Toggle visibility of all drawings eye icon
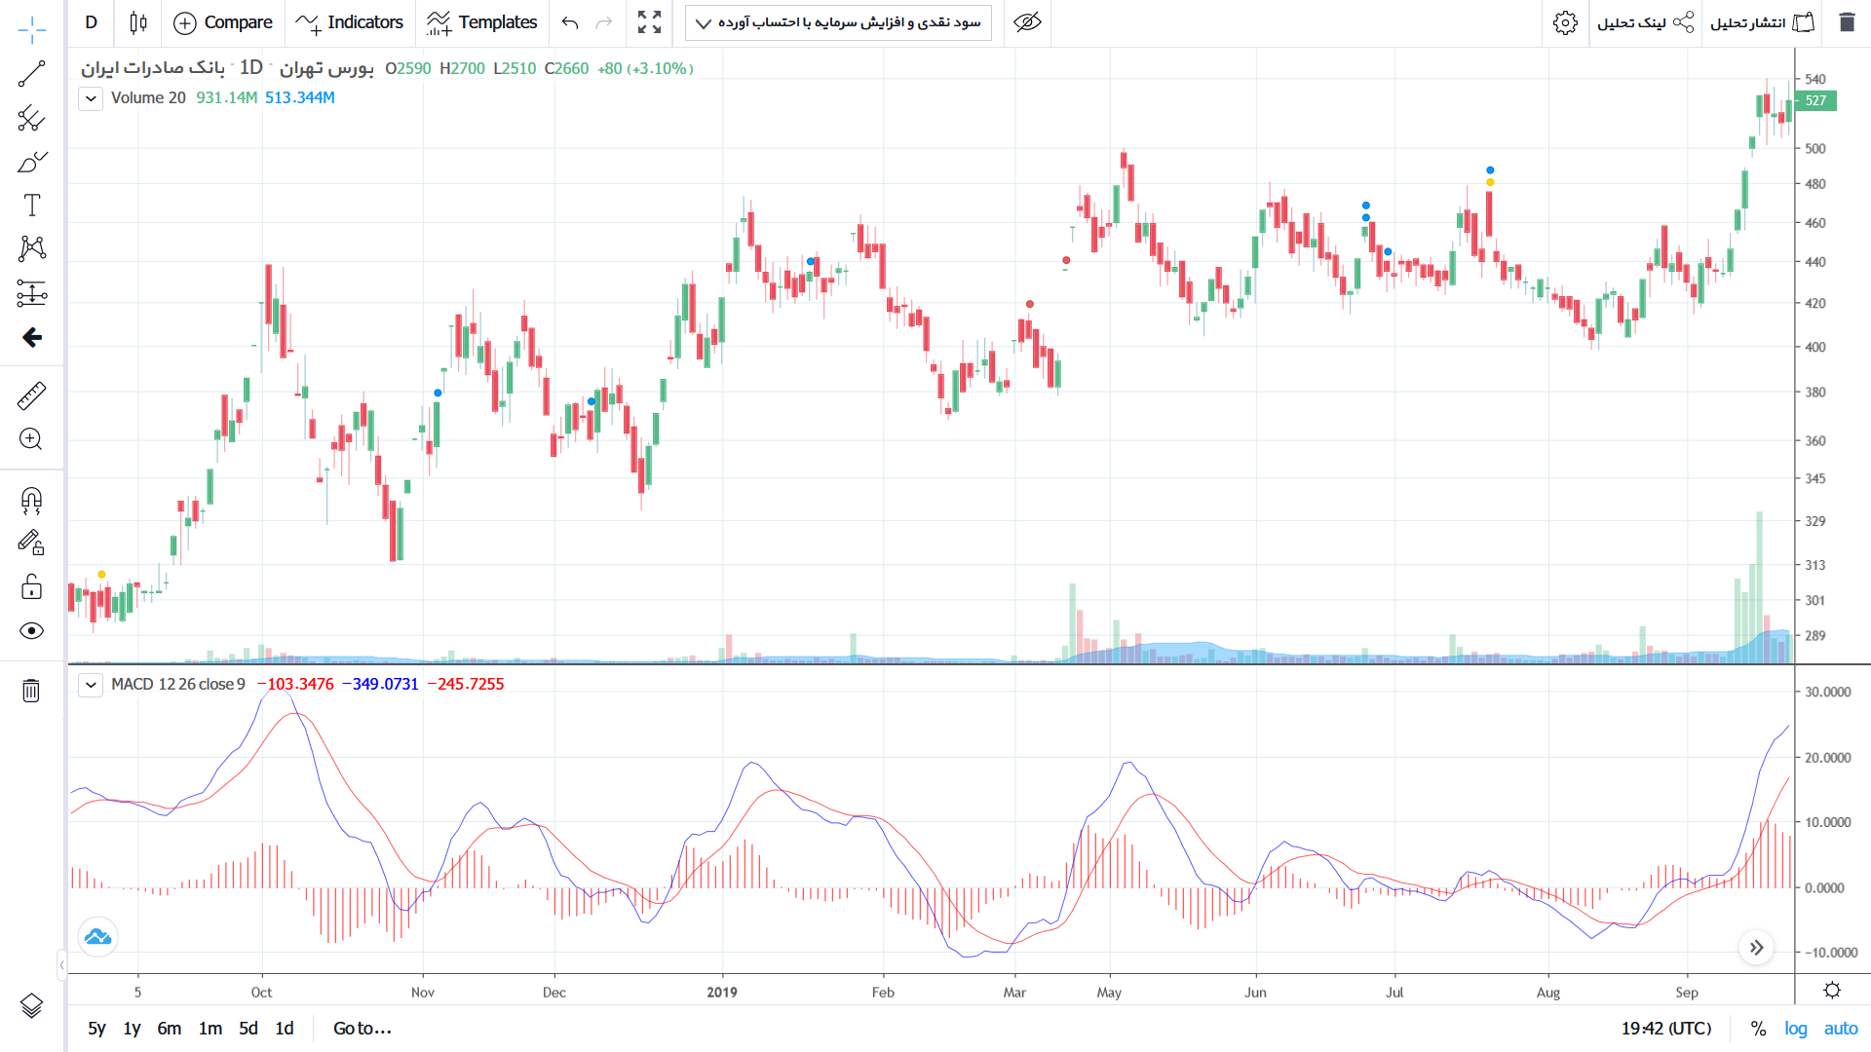The height and width of the screenshot is (1052, 1871). click(31, 631)
